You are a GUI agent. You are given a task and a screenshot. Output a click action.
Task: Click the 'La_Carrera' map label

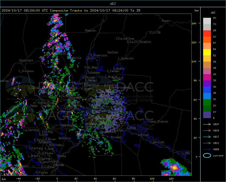pyautogui.click(x=31, y=130)
